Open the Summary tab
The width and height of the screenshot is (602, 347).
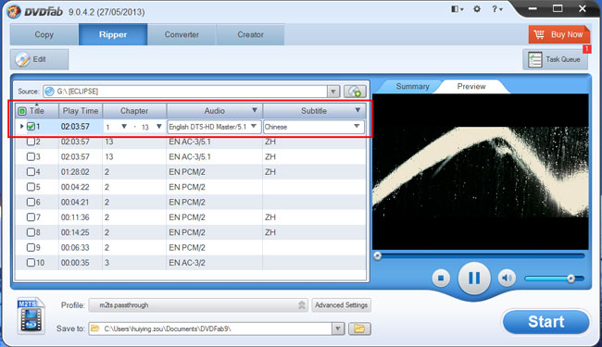[x=412, y=86]
